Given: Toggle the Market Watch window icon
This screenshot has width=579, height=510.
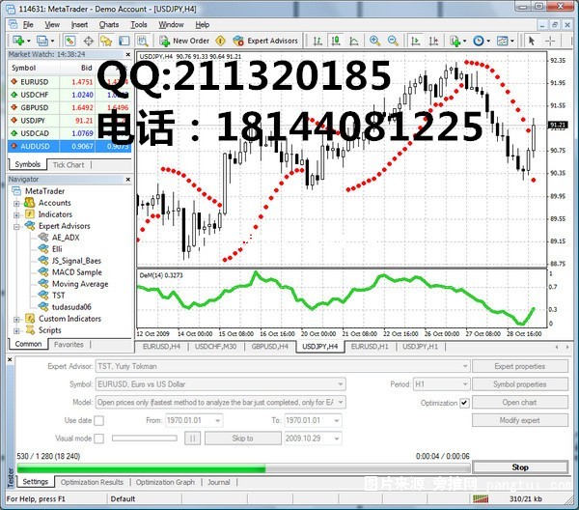Looking at the screenshot, I should point(70,41).
